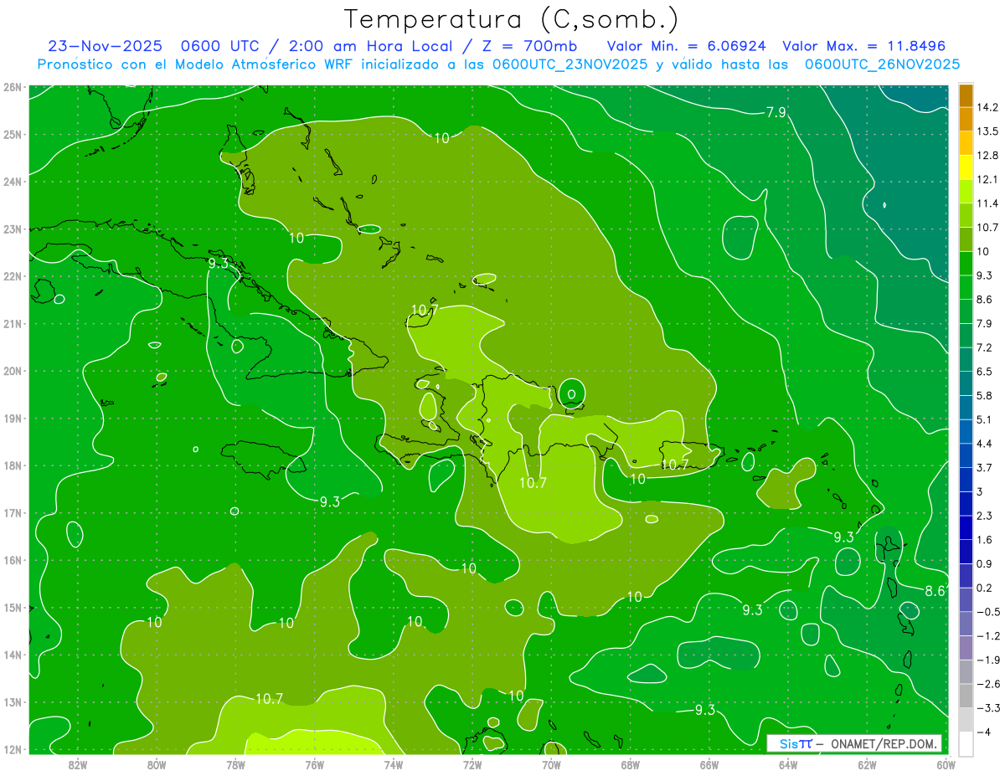Click the 13.5 value on the color legend
The width and height of the screenshot is (1005, 776).
[x=987, y=131]
